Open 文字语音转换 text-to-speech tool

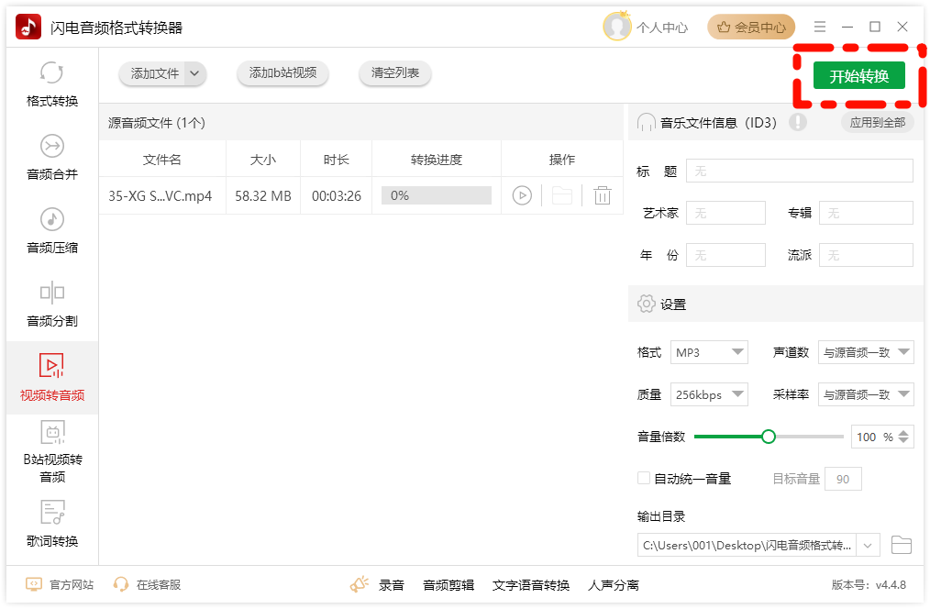531,585
